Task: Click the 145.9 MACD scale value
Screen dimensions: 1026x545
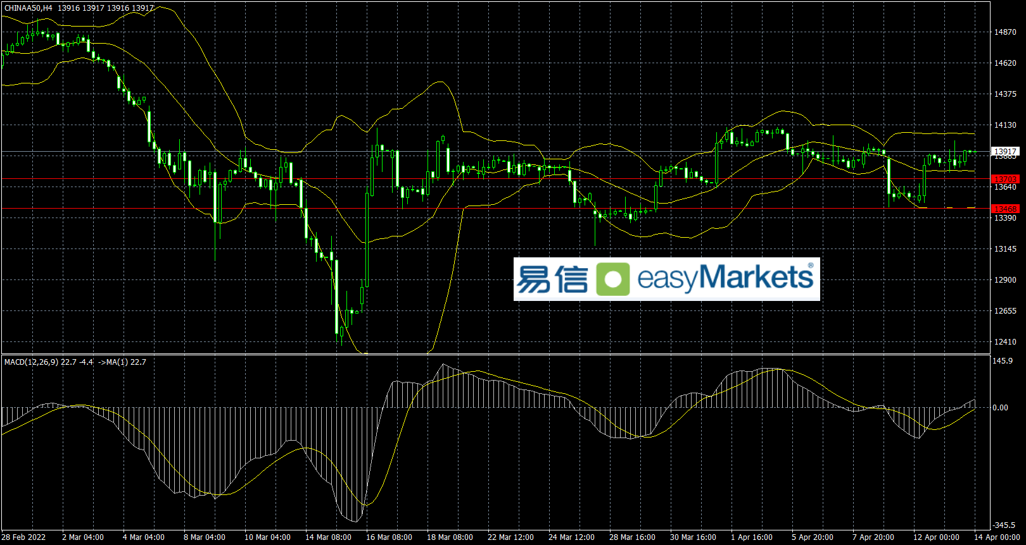Action: click(x=1003, y=361)
